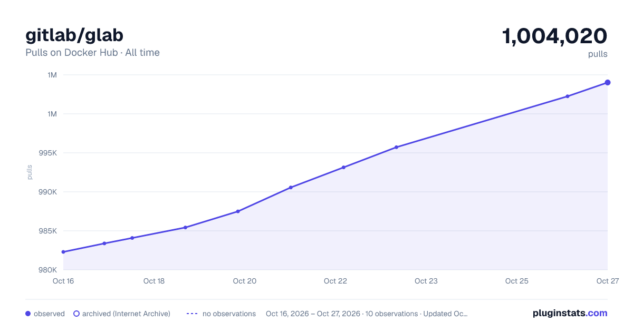This screenshot has height=332, width=633.
Task: Click the archived hollow circle legend icon
Action: [76, 314]
